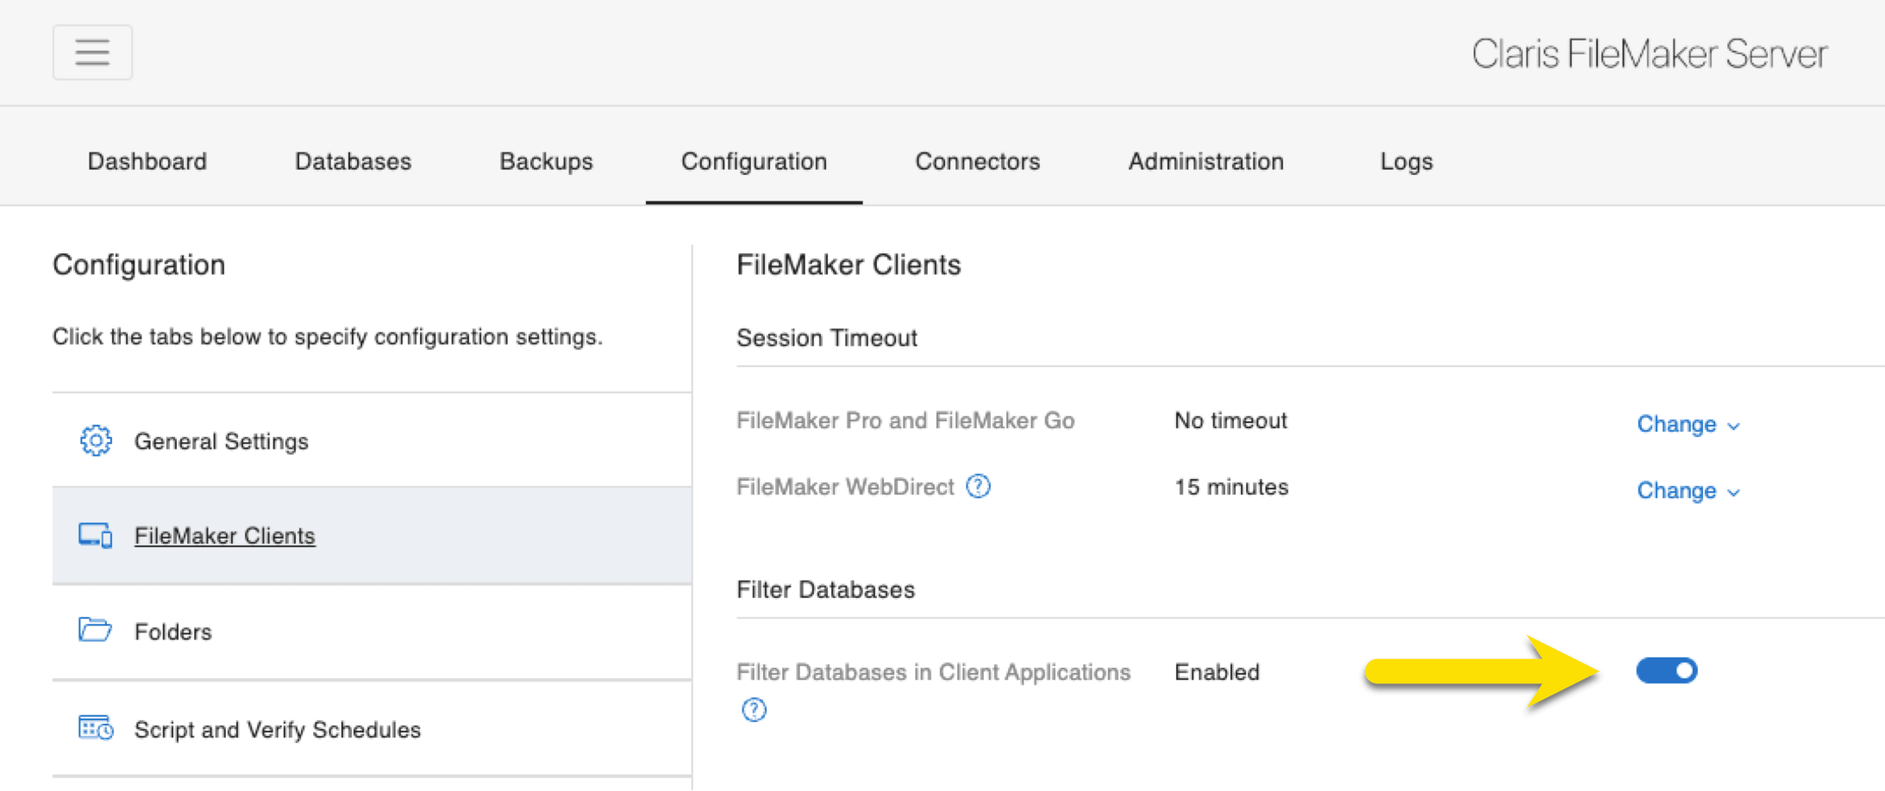Click the FileMaker Pro and FileMaker Go label
The width and height of the screenshot is (1885, 791).
[x=905, y=420]
